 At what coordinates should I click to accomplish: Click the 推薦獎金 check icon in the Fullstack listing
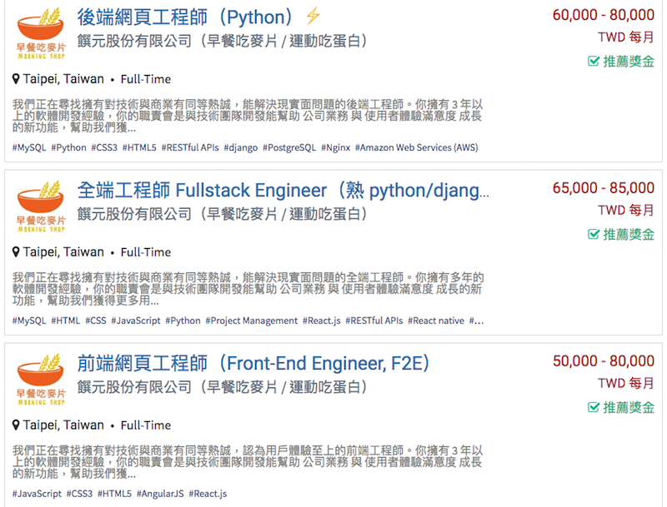(x=594, y=234)
